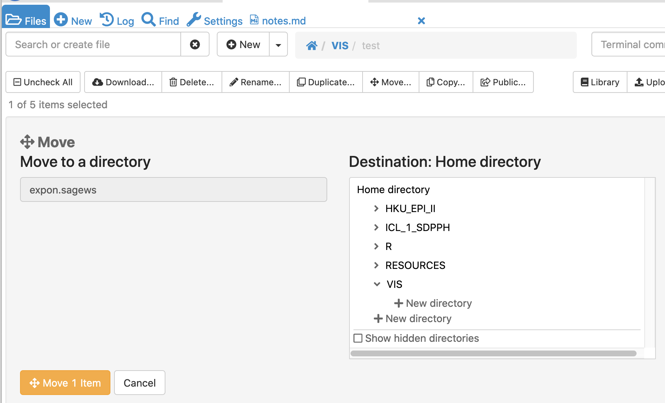Screen dimensions: 665x403
Task: Clear the search field with X icon
Action: tap(195, 44)
